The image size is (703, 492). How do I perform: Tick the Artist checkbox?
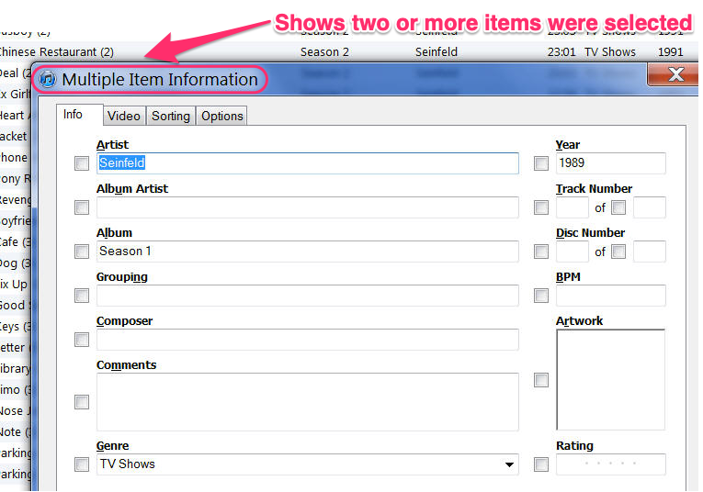[x=82, y=163]
